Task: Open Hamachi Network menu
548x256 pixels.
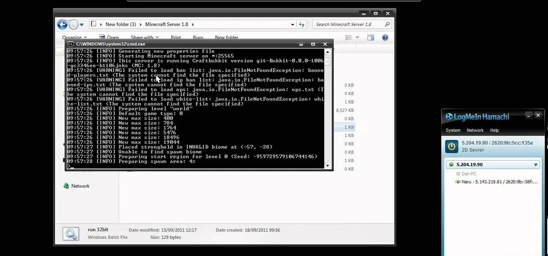Action: click(x=475, y=130)
